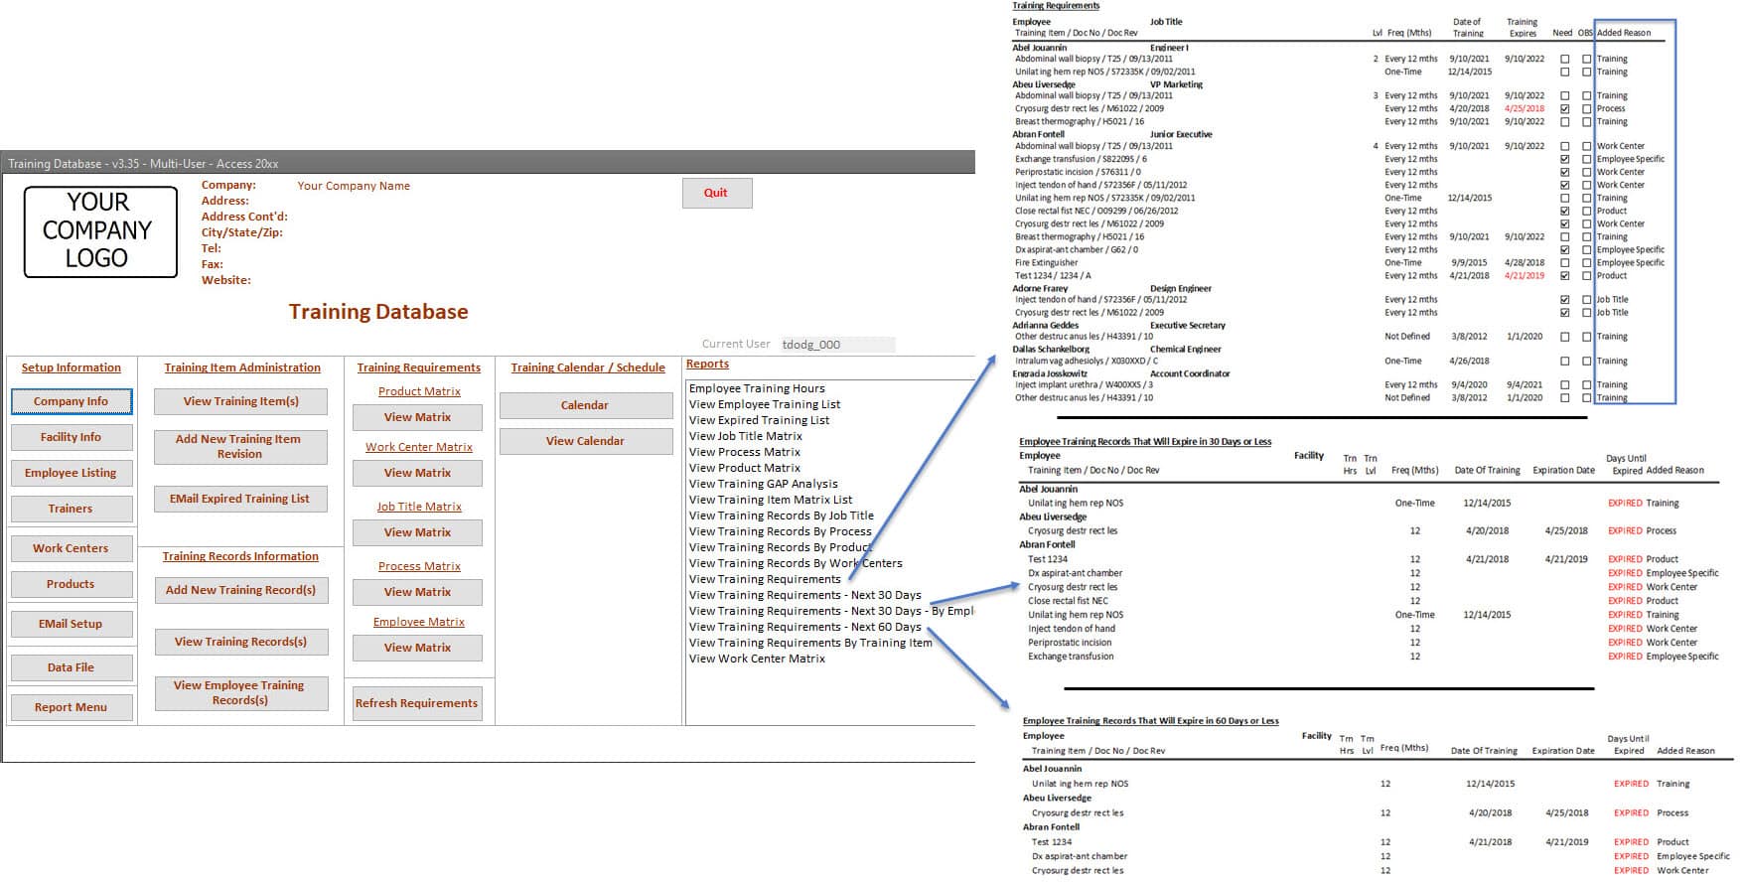This screenshot has height=882, width=1745.
Task: Toggle Need checkbox for Inject implant urethra row
Action: coord(1565,385)
